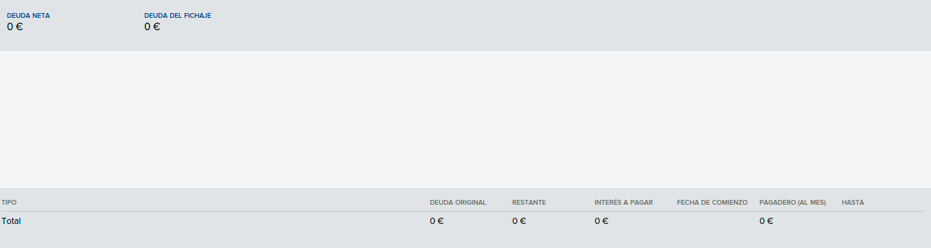This screenshot has width=931, height=248.
Task: Sort by FECHA DE COMIENZO column
Action: click(712, 203)
